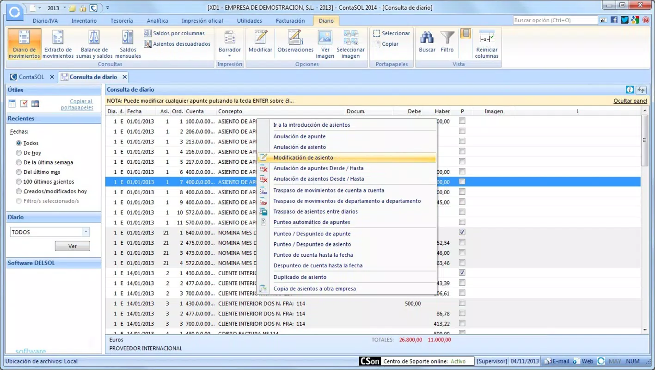
Task: Choose Copia de asientos a otra empresa
Action: click(x=347, y=289)
